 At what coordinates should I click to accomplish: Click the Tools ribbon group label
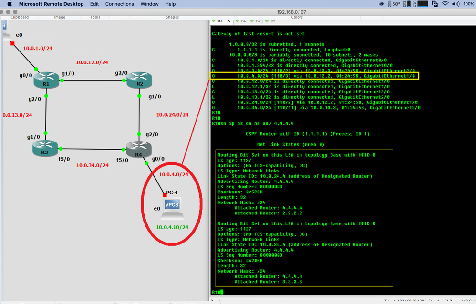[x=95, y=17]
